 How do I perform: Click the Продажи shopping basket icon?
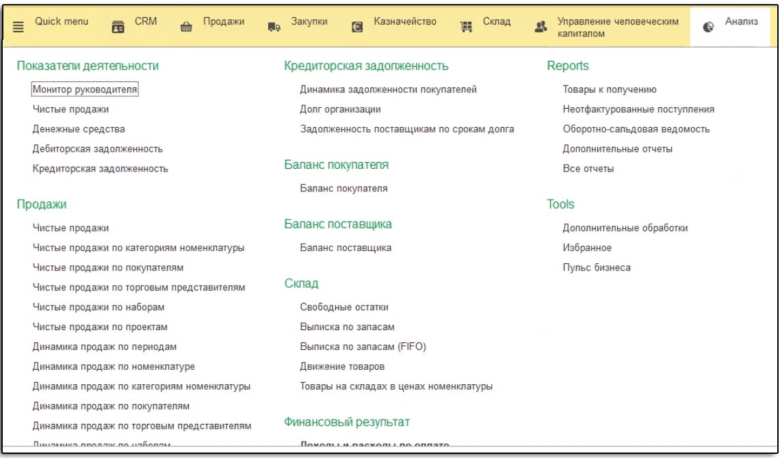pos(185,27)
